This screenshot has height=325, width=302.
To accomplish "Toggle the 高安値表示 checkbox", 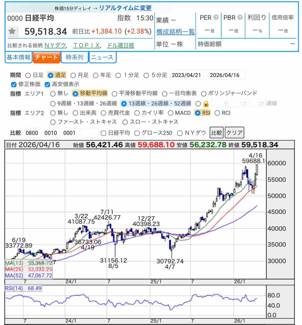I will pyautogui.click(x=48, y=84).
